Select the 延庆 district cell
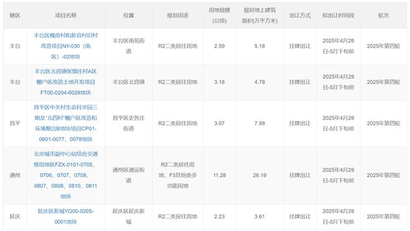The image size is (410, 231). tap(15, 216)
